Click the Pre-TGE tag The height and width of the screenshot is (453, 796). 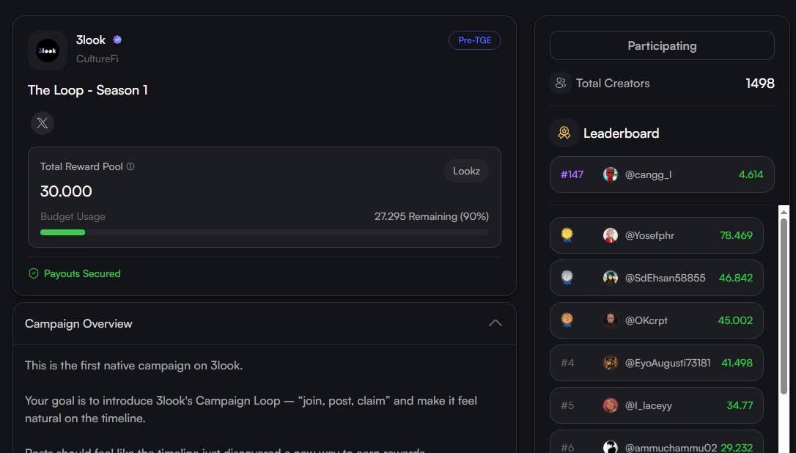pos(475,40)
